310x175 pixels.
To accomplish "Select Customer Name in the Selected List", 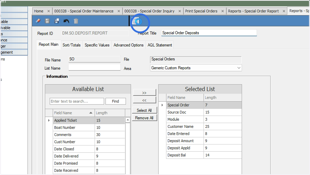I will [185, 127].
